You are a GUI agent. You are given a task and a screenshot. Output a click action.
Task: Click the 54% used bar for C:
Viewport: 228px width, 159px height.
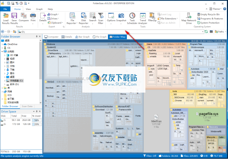pos(37,120)
